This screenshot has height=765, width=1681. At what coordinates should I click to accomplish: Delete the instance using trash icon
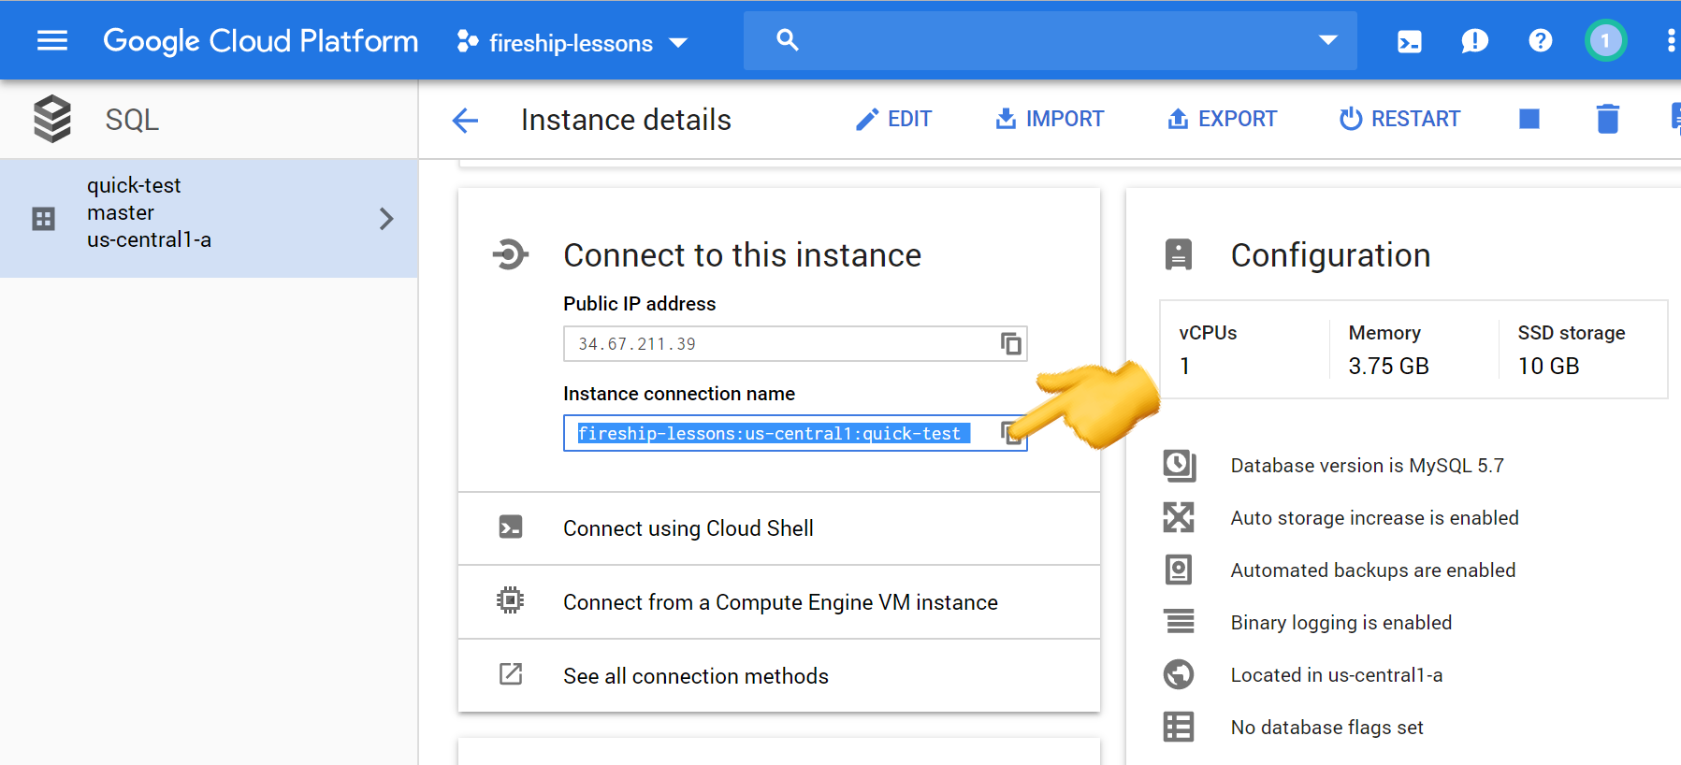coord(1607,119)
